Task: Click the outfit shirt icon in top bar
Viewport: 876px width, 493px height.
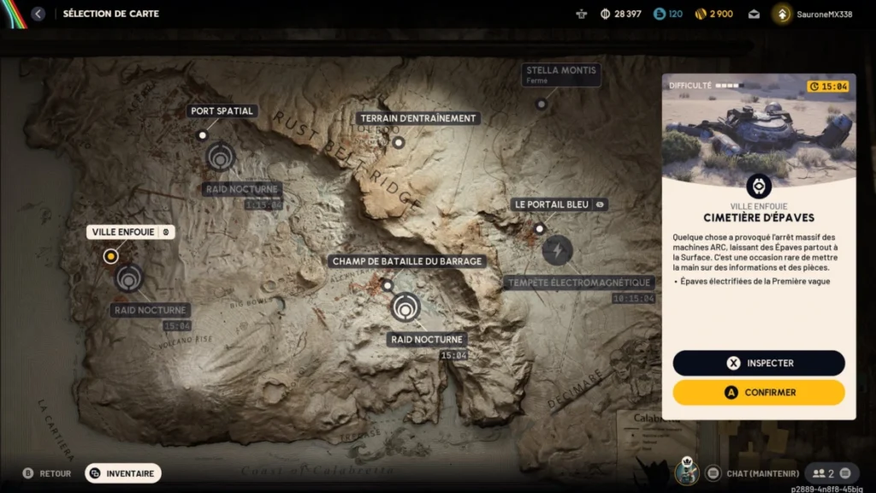Action: click(583, 14)
